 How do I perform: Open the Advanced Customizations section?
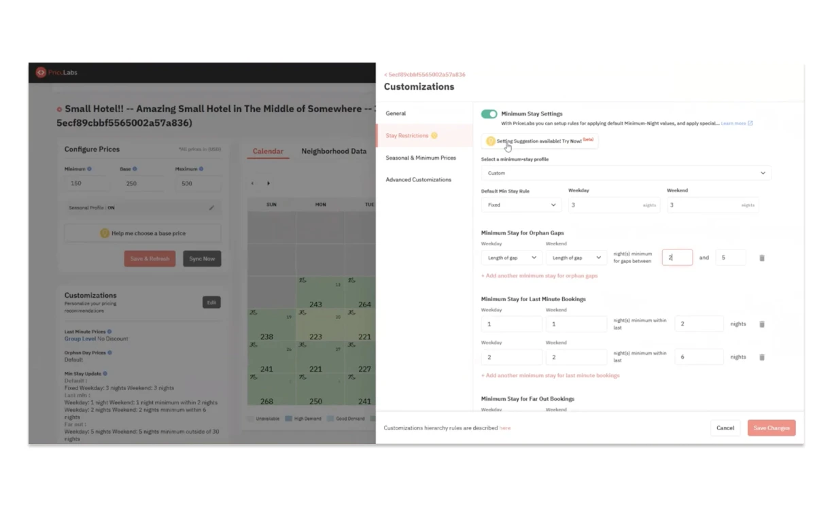tap(419, 179)
